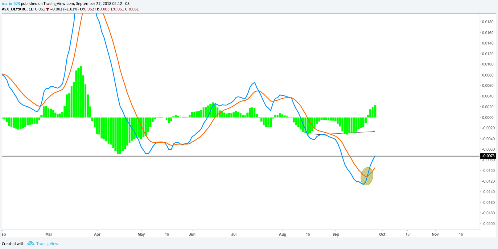This screenshot has width=498, height=249.
Task: Click the 1D interval label
Action: point(31,9)
